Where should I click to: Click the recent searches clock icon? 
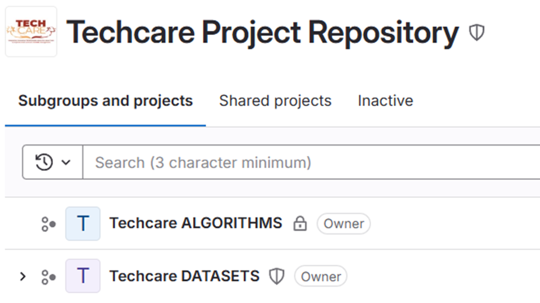[44, 163]
